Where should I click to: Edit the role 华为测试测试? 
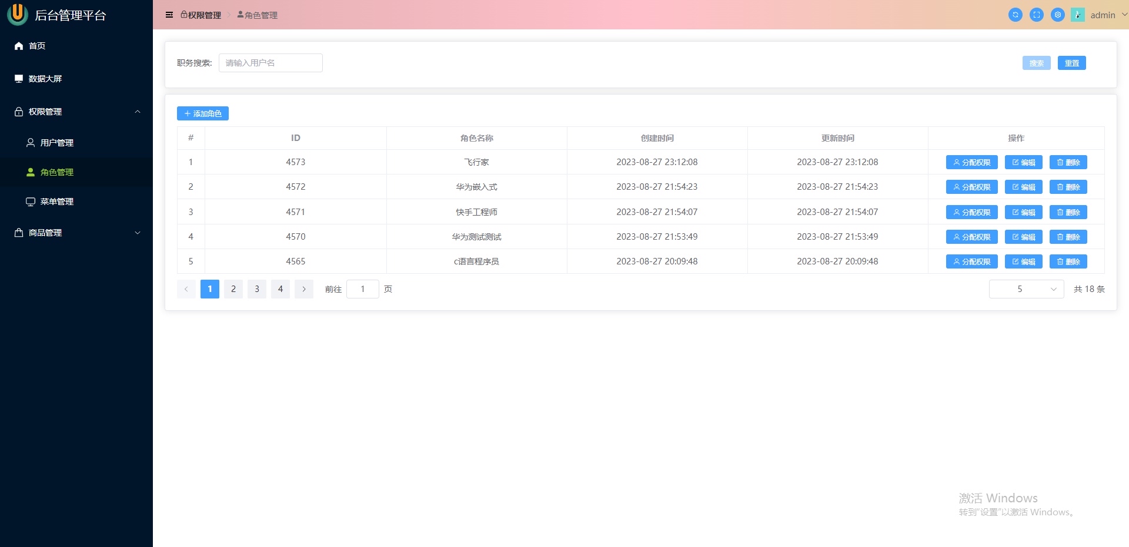point(1024,237)
